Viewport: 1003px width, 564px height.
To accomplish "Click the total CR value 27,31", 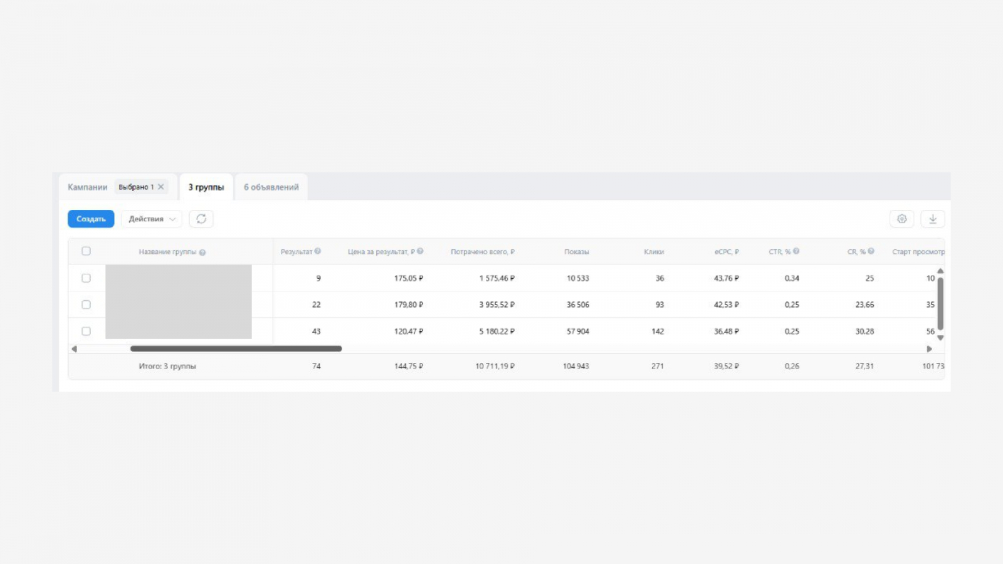I will coord(864,366).
